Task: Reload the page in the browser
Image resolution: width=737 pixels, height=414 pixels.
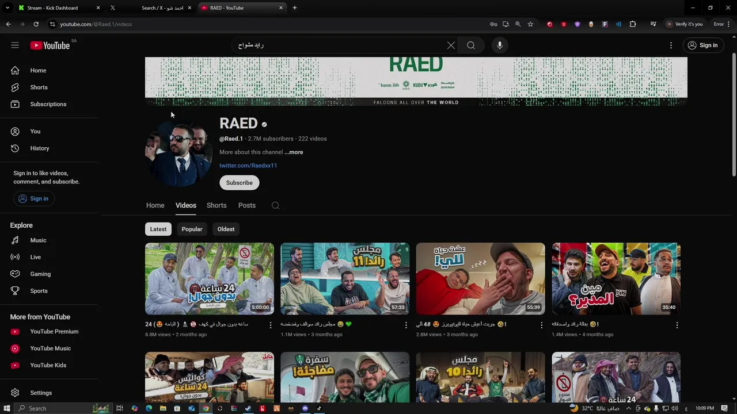Action: coord(36,24)
